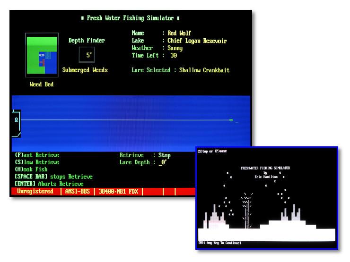Screen dimensions: 350x262
Task: Click the crankbait lure at the line's end
Action: [231, 120]
